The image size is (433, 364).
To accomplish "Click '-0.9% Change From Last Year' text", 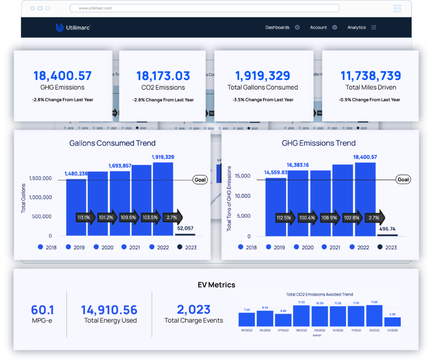I will coord(369,100).
